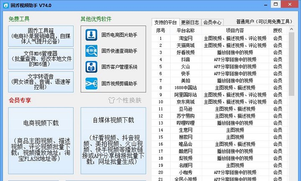Select the 苏宁易购 row
The height and width of the screenshot is (181, 301).
[219, 116]
